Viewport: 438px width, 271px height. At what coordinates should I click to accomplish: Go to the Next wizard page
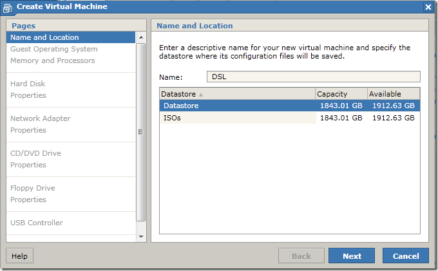[x=352, y=256]
